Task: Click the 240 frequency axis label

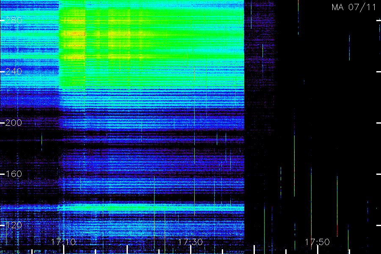Action: (x=14, y=72)
